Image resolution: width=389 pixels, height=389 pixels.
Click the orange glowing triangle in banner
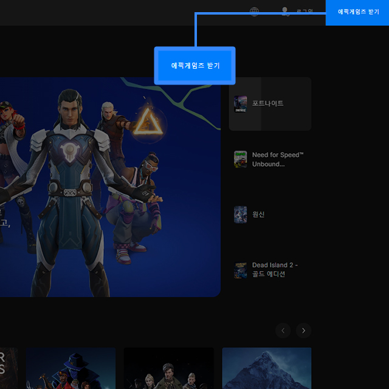(145, 123)
